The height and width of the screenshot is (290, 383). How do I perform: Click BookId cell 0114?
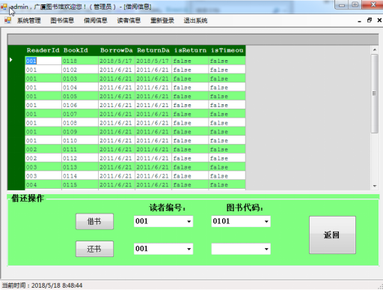pos(80,176)
